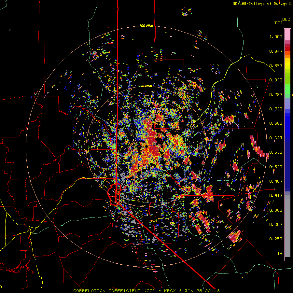Click the pink top segment of color bar
The image size is (293, 293).
coord(287,35)
